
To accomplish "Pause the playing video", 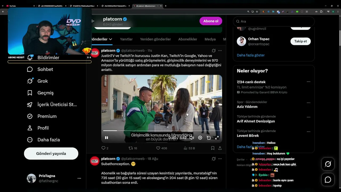I will click(106, 138).
